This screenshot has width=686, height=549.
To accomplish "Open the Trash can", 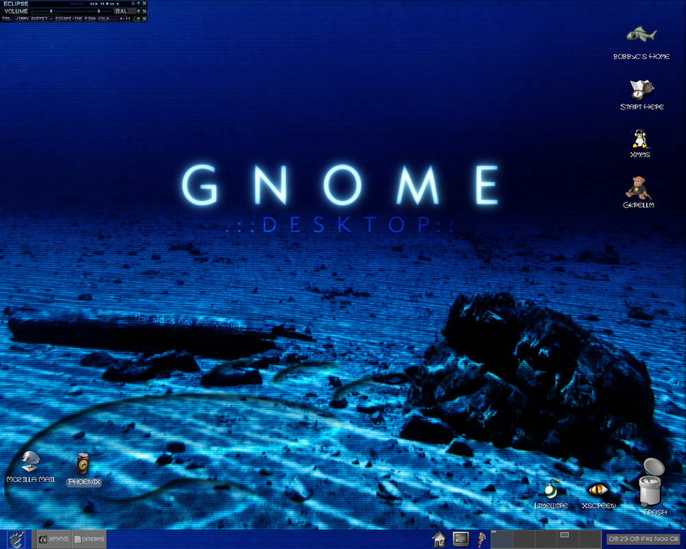I will [x=652, y=482].
